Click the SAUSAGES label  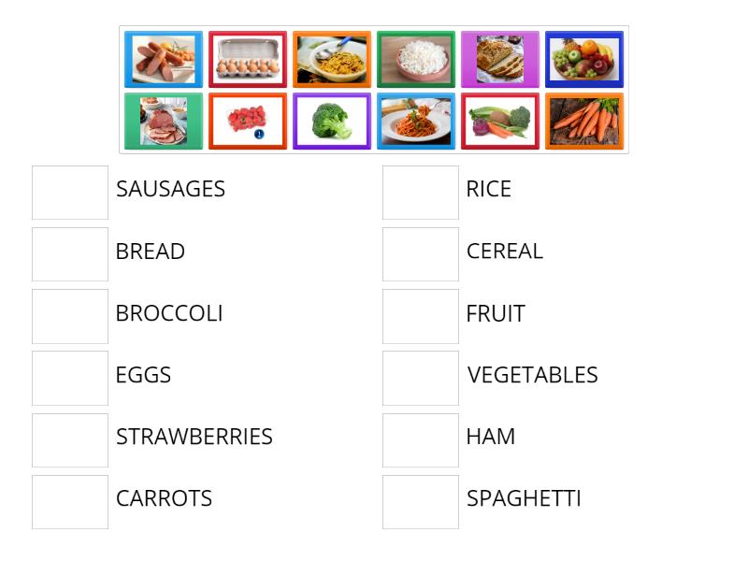coord(170,189)
